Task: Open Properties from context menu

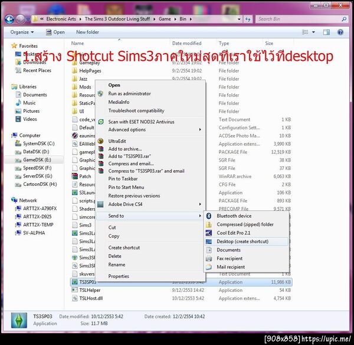Action: tap(119, 276)
